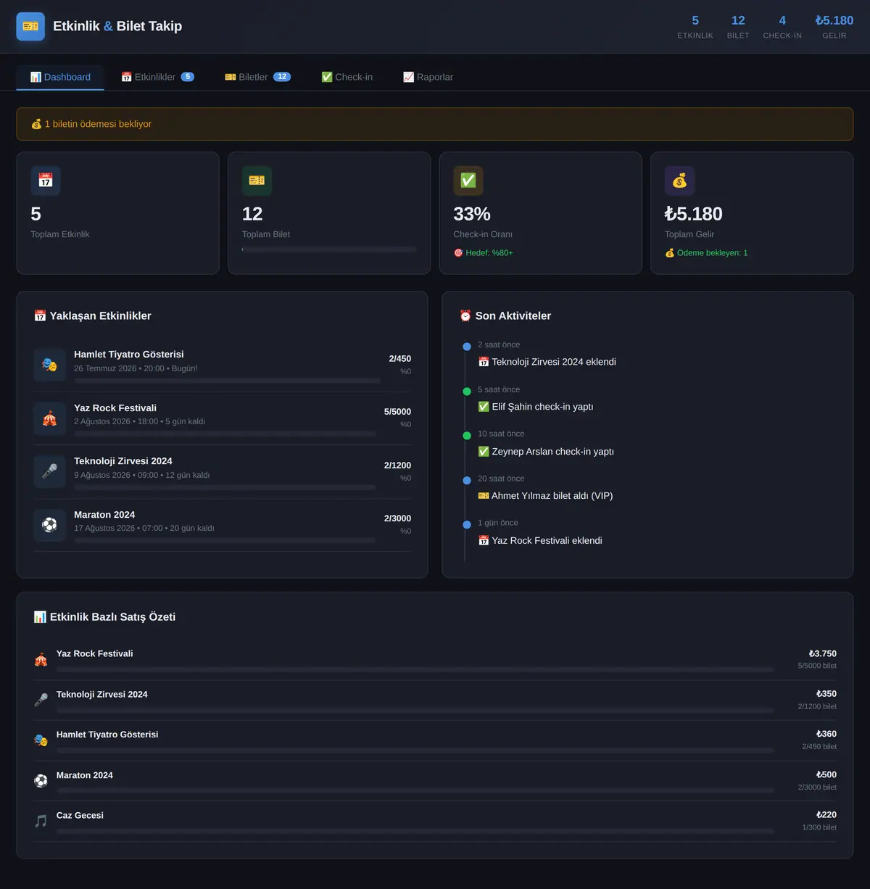Switch to the Etkinlikler tab
870x889 pixels.
(x=157, y=77)
